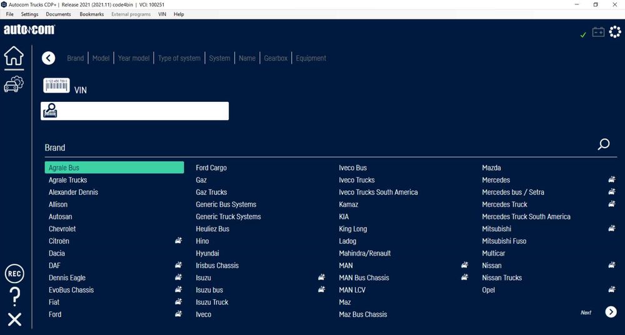The height and width of the screenshot is (335, 625).
Task: Click the dotted circle loading icon
Action: click(615, 32)
